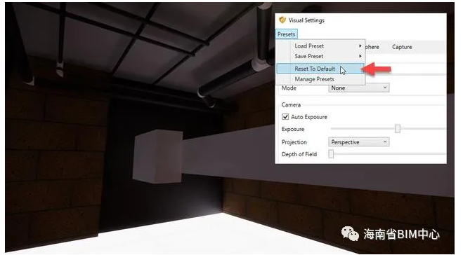The height and width of the screenshot is (255, 463).
Task: Expand Save Preset arrow
Action: (x=360, y=56)
